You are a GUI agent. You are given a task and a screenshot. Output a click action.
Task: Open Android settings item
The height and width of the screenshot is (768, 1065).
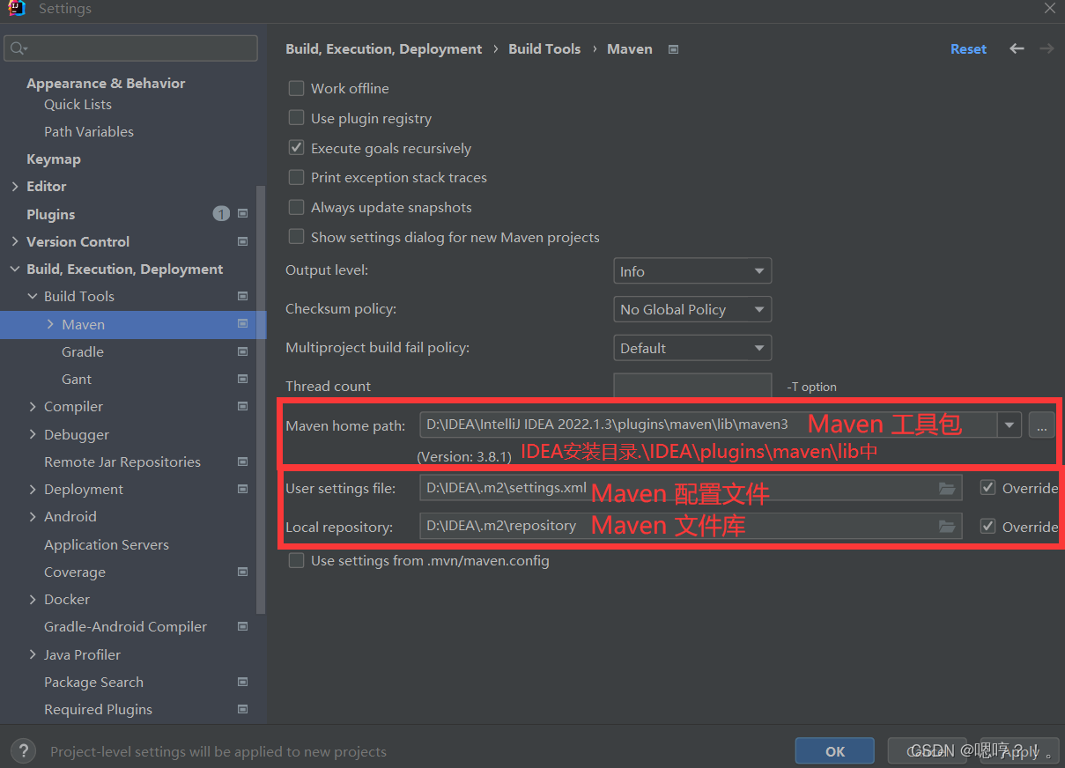click(70, 516)
